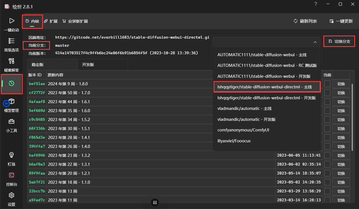Click 切换 for version 1.1.0

click(x=341, y=182)
